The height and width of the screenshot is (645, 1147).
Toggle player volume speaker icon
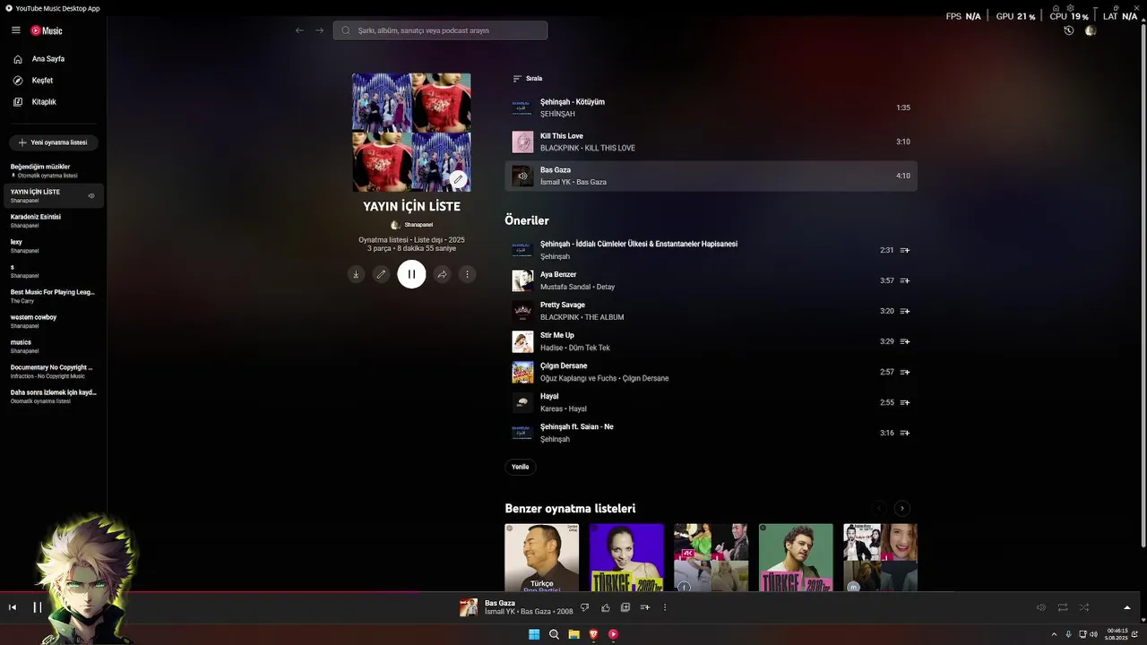(1041, 607)
